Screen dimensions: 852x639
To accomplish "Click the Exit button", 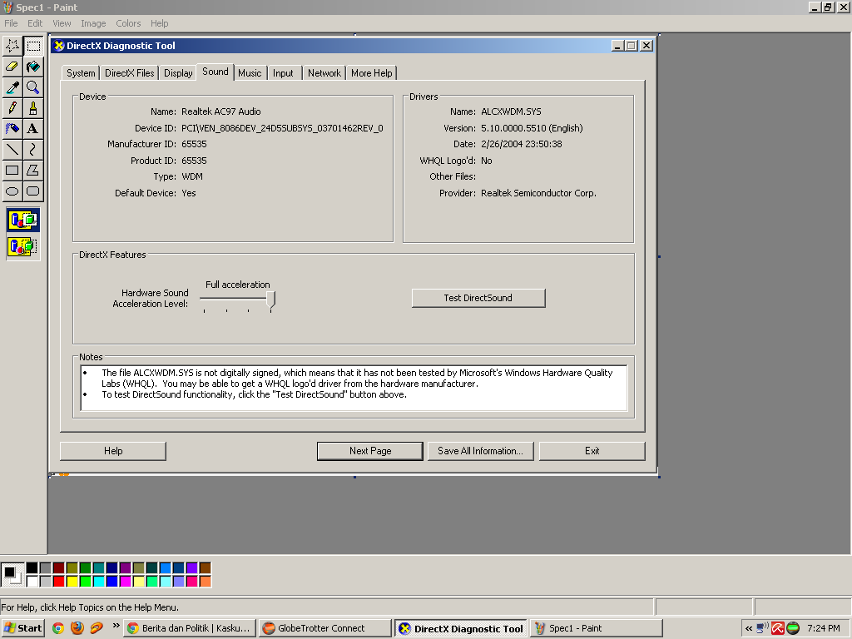I will point(592,451).
